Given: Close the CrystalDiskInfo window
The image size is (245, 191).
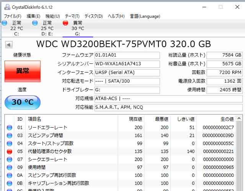Looking at the screenshot, I should coord(237,7).
